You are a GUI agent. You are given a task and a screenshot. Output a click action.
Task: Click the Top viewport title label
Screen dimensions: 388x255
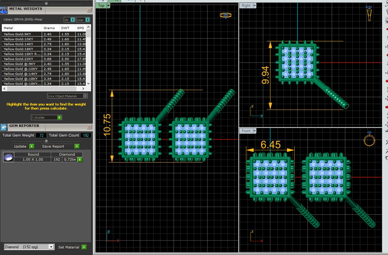point(101,6)
